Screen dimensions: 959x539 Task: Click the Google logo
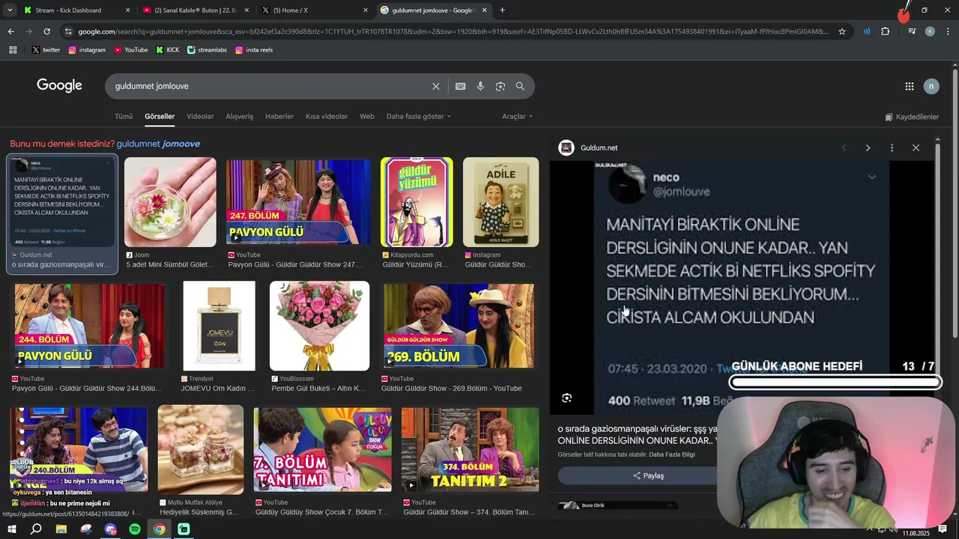(59, 85)
